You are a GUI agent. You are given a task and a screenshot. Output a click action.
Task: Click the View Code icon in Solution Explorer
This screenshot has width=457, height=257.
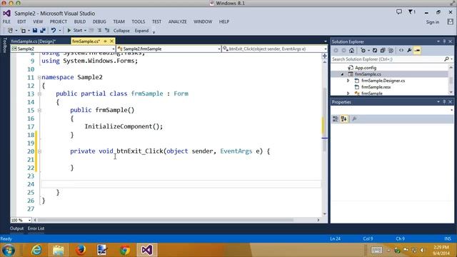tap(401, 51)
